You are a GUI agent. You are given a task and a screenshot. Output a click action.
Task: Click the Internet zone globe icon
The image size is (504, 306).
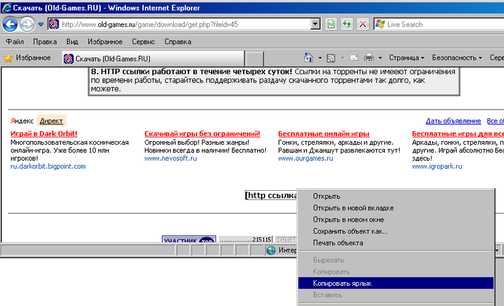(x=271, y=250)
